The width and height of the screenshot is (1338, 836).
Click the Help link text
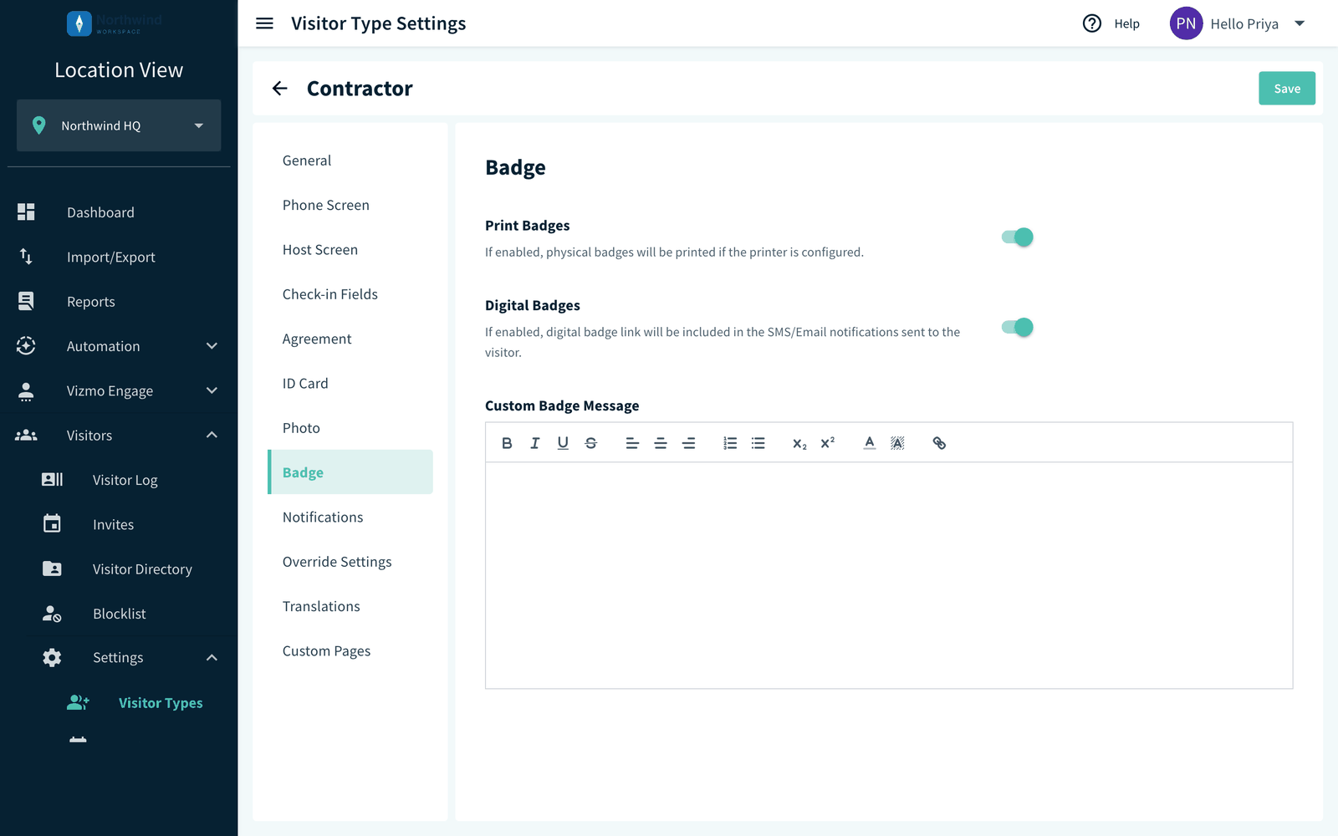(1126, 23)
